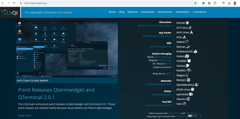
Task: Open the browser profile avatar
Action: [x=235, y=3]
